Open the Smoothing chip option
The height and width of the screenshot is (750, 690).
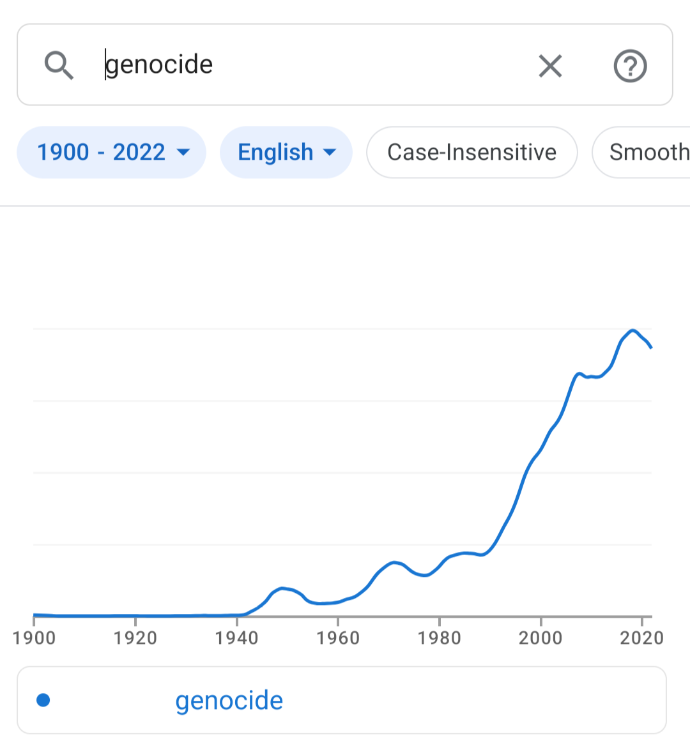point(641,152)
